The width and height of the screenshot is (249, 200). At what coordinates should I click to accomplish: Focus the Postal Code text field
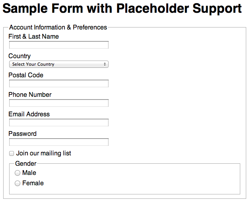58,84
